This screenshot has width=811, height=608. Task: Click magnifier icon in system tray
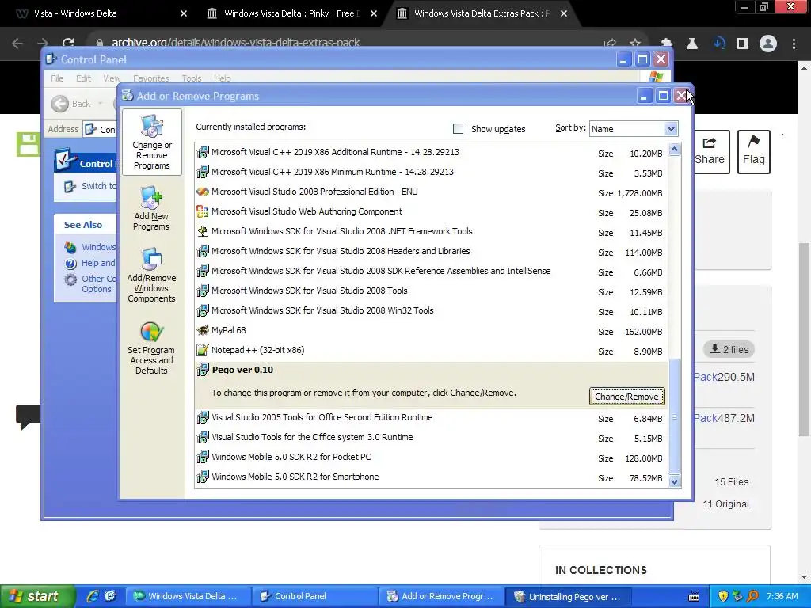[x=752, y=596]
